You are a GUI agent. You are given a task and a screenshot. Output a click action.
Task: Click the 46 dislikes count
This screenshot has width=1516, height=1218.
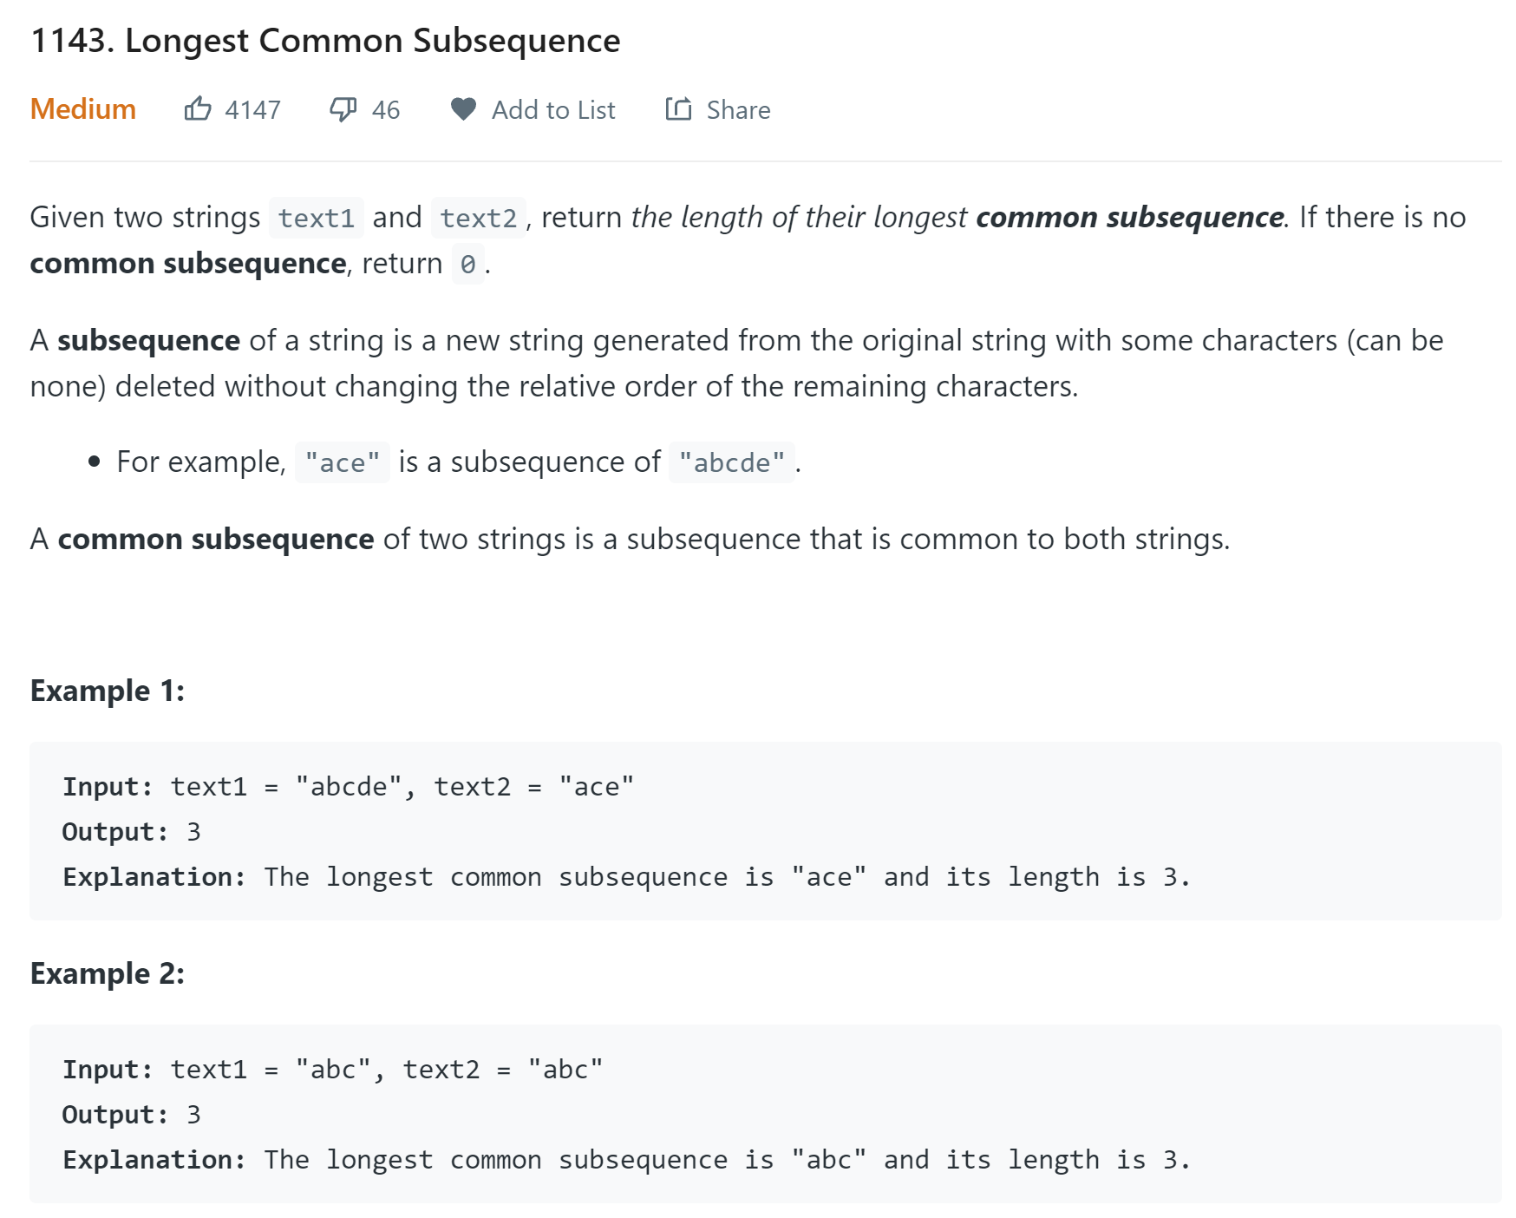tap(385, 110)
